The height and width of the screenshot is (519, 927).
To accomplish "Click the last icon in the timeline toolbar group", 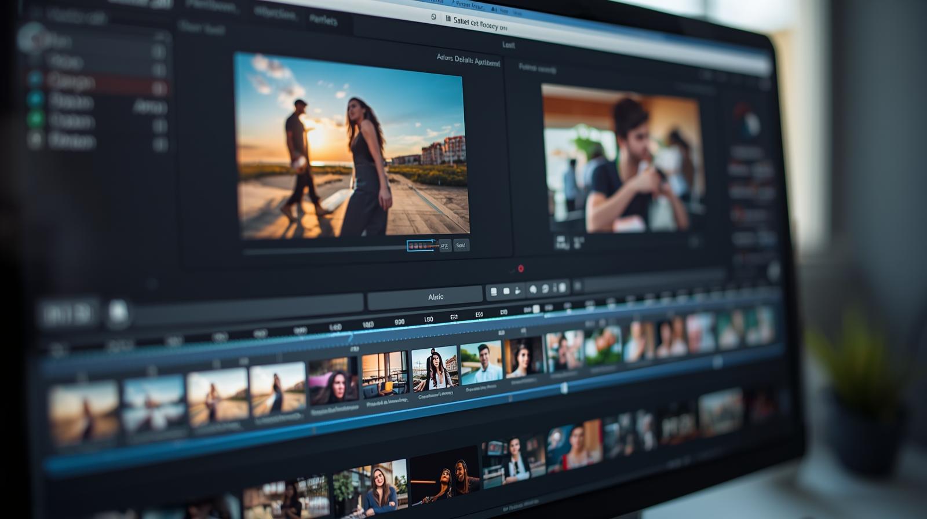I will (563, 287).
